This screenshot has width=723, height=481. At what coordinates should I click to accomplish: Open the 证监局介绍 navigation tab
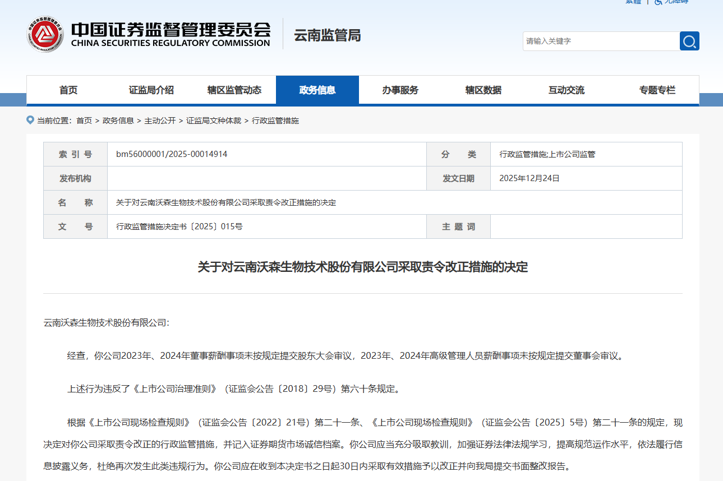click(x=151, y=90)
